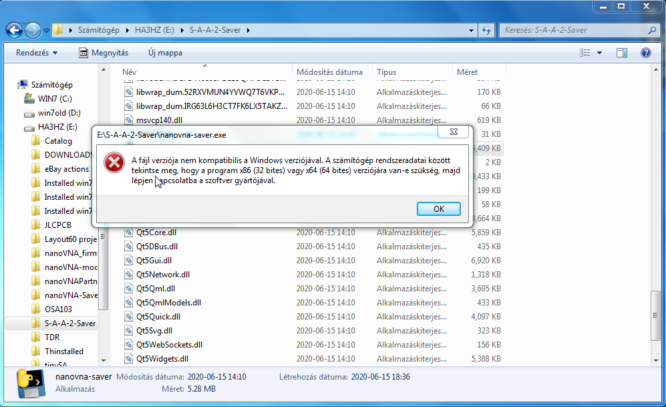Click the folder icon beside JLCPCB in the tree
The height and width of the screenshot is (407, 666).
(35, 225)
